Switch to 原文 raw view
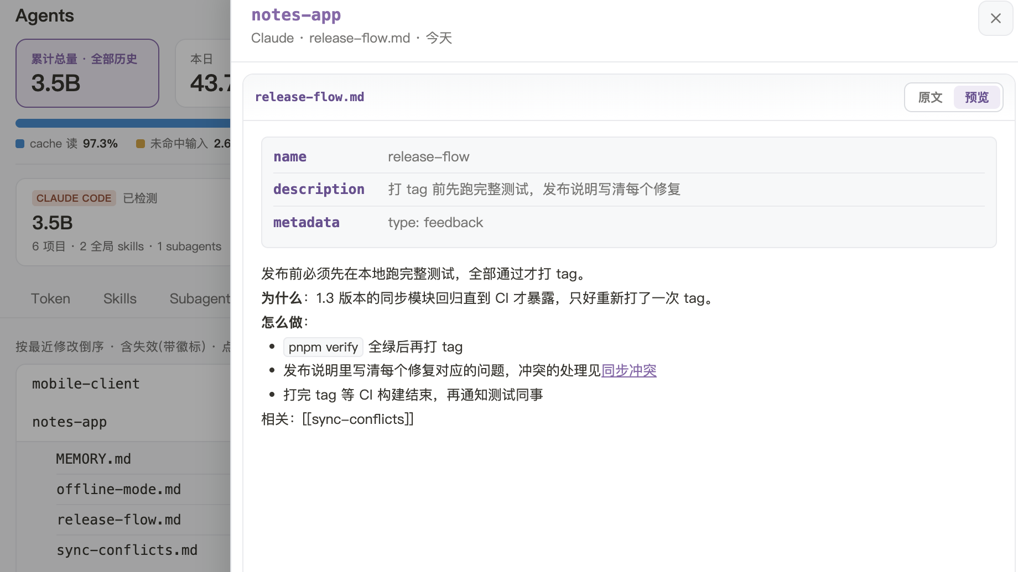1018x572 pixels. tap(930, 97)
